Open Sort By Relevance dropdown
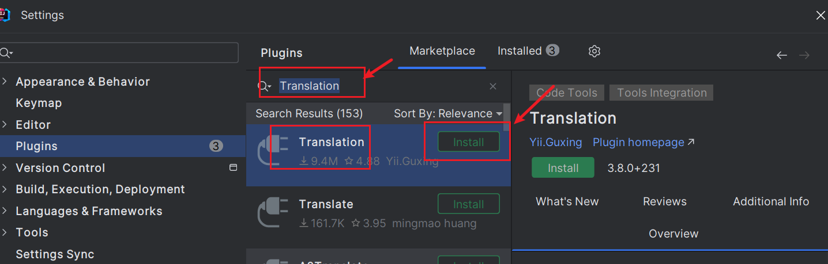This screenshot has width=828, height=264. pos(448,114)
